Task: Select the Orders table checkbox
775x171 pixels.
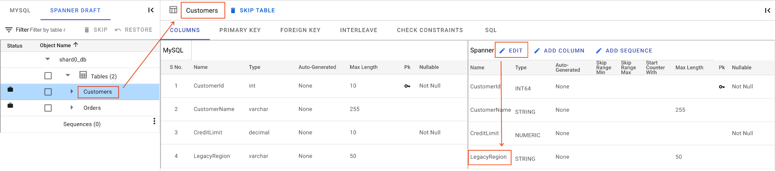Action: [x=48, y=108]
